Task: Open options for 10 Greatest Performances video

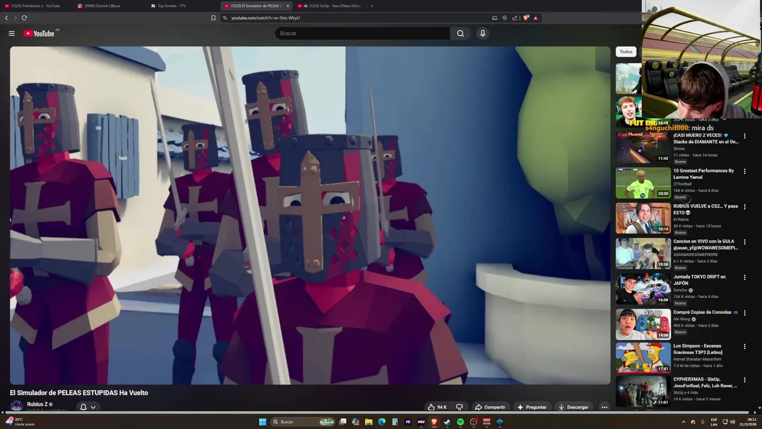Action: pyautogui.click(x=744, y=171)
